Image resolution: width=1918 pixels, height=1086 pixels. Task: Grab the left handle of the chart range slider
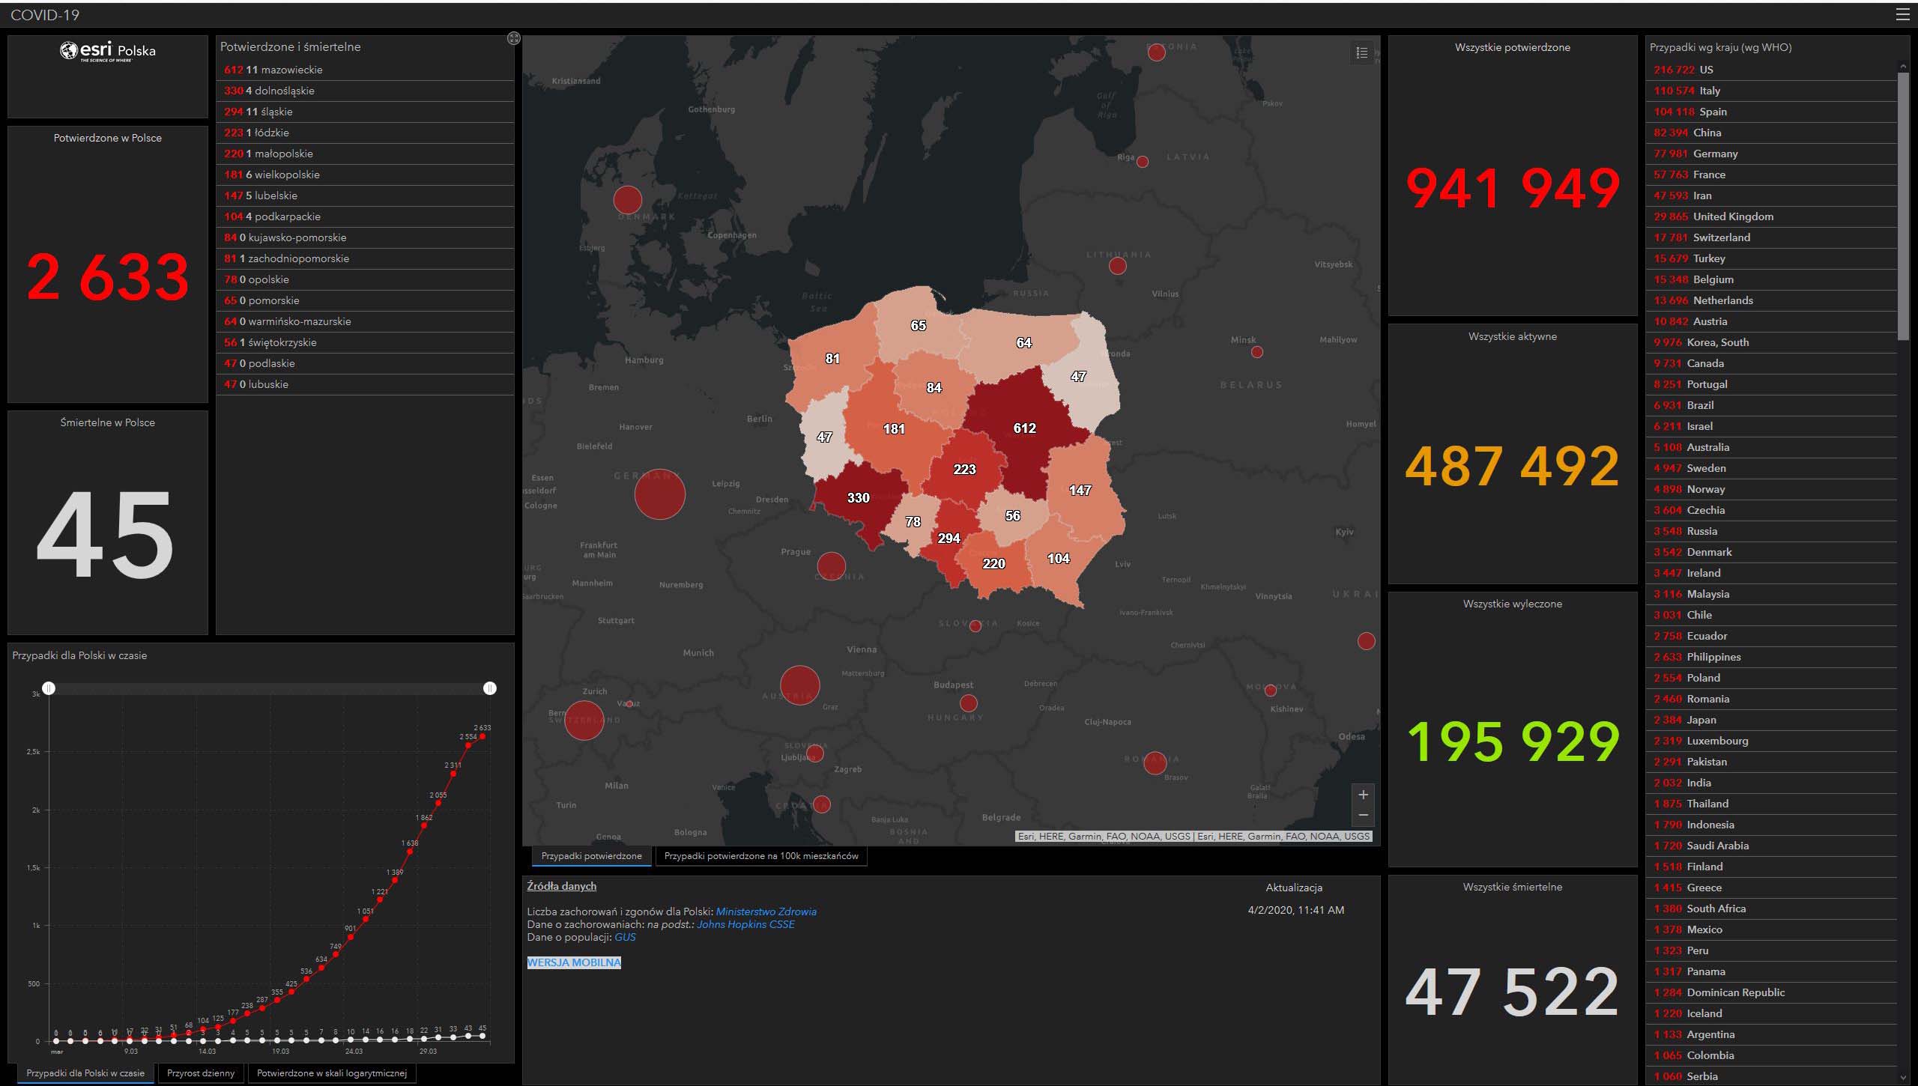49,688
